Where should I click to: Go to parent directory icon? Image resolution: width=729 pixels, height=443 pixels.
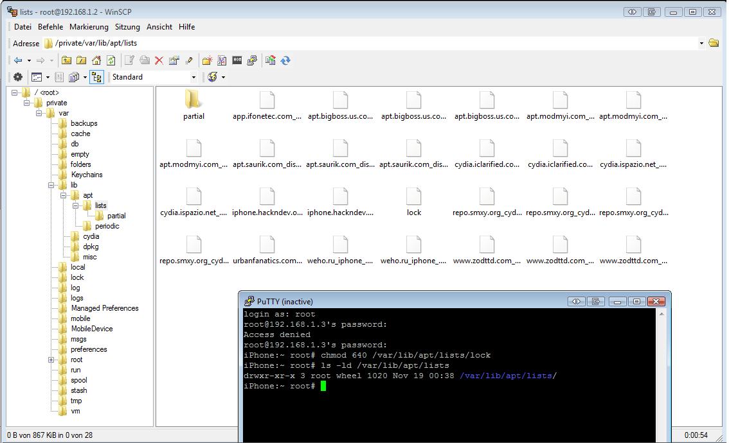[x=66, y=60]
